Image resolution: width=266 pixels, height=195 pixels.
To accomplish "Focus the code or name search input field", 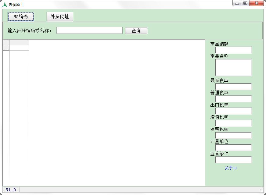I will [89, 30].
